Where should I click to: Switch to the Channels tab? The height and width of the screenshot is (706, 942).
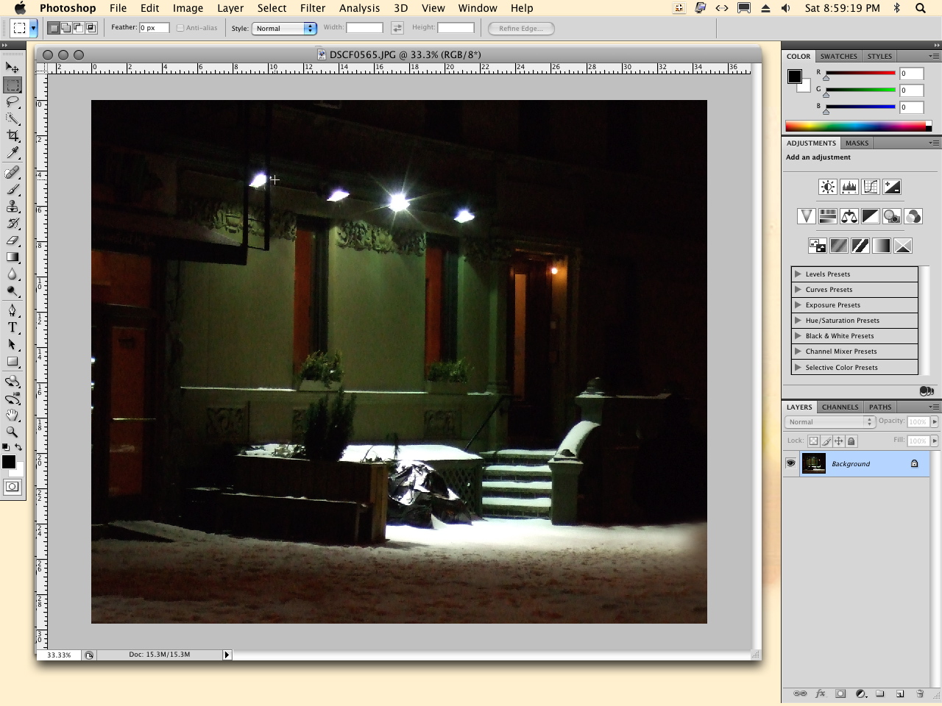[x=840, y=407]
